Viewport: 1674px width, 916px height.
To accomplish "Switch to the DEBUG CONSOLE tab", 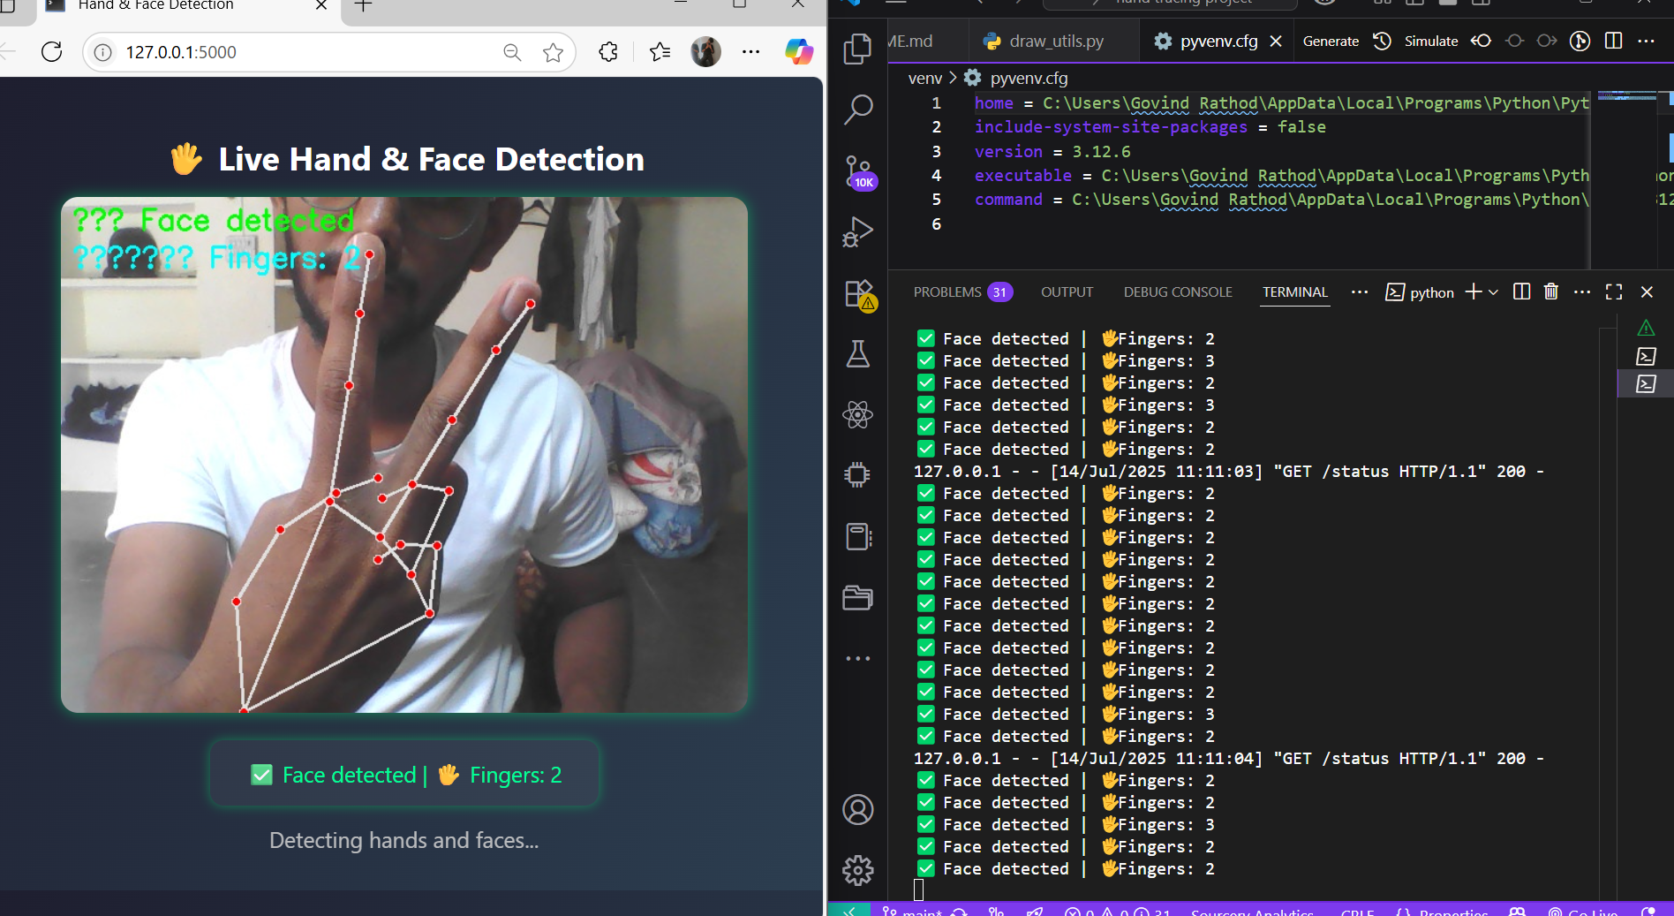I will 1177,291.
